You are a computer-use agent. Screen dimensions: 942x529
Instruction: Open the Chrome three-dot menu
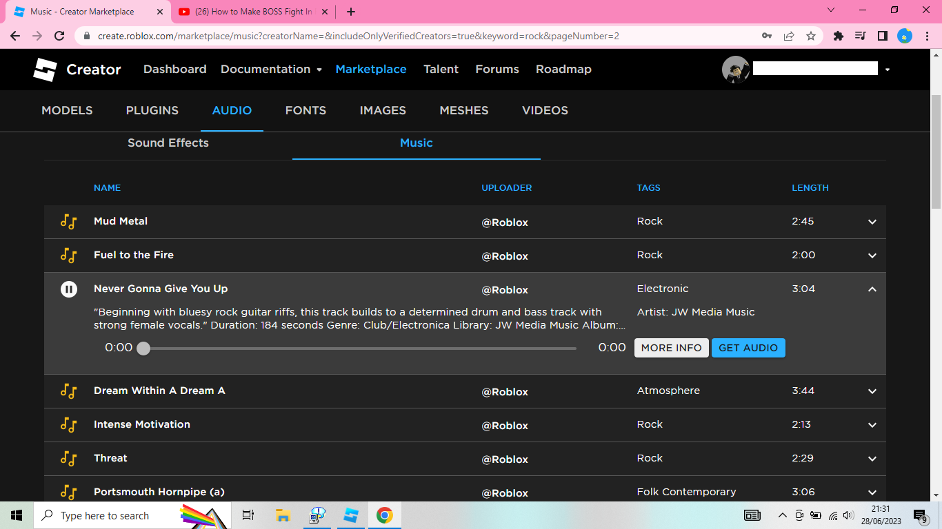927,36
